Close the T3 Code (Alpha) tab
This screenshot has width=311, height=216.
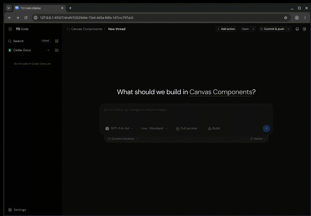tap(62, 8)
